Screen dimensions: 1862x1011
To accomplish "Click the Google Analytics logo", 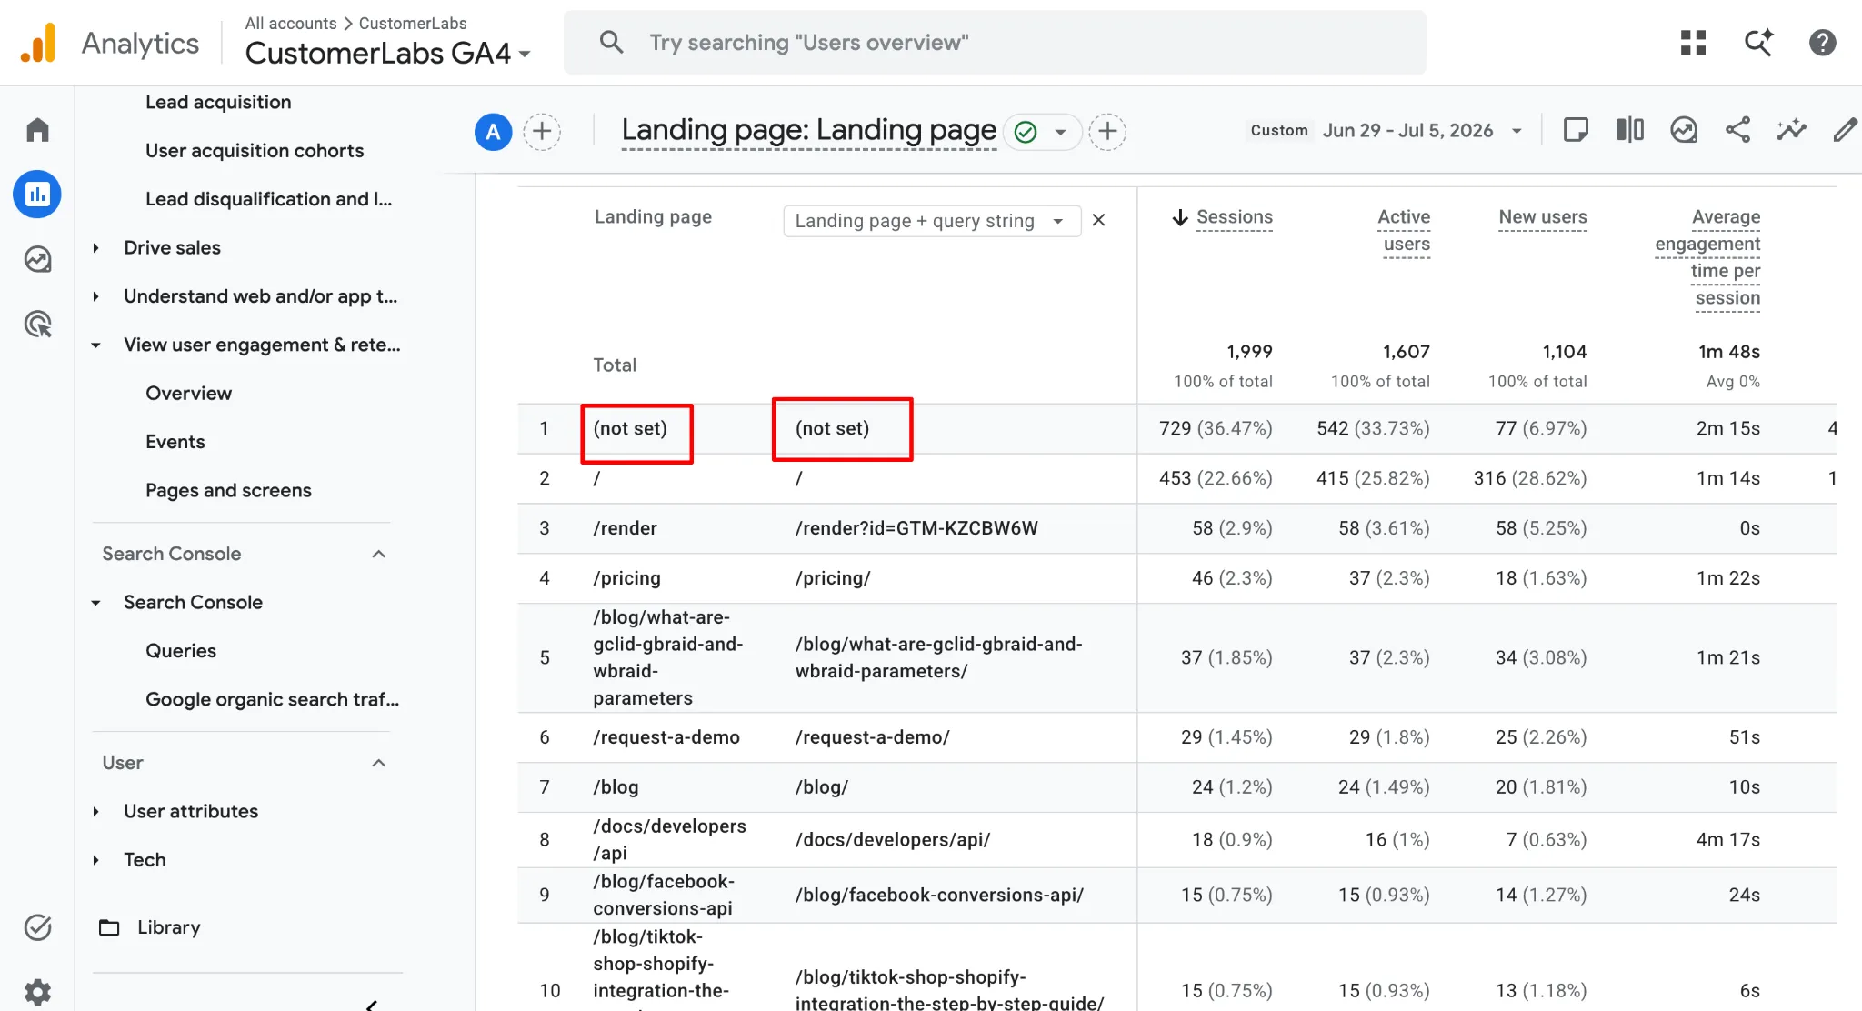I will [x=38, y=43].
